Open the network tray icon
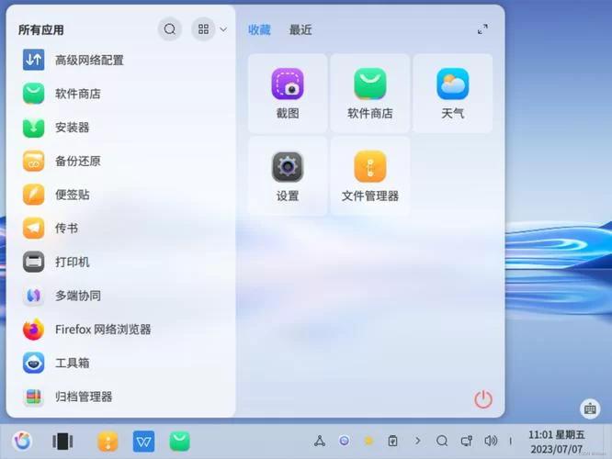 [320, 441]
